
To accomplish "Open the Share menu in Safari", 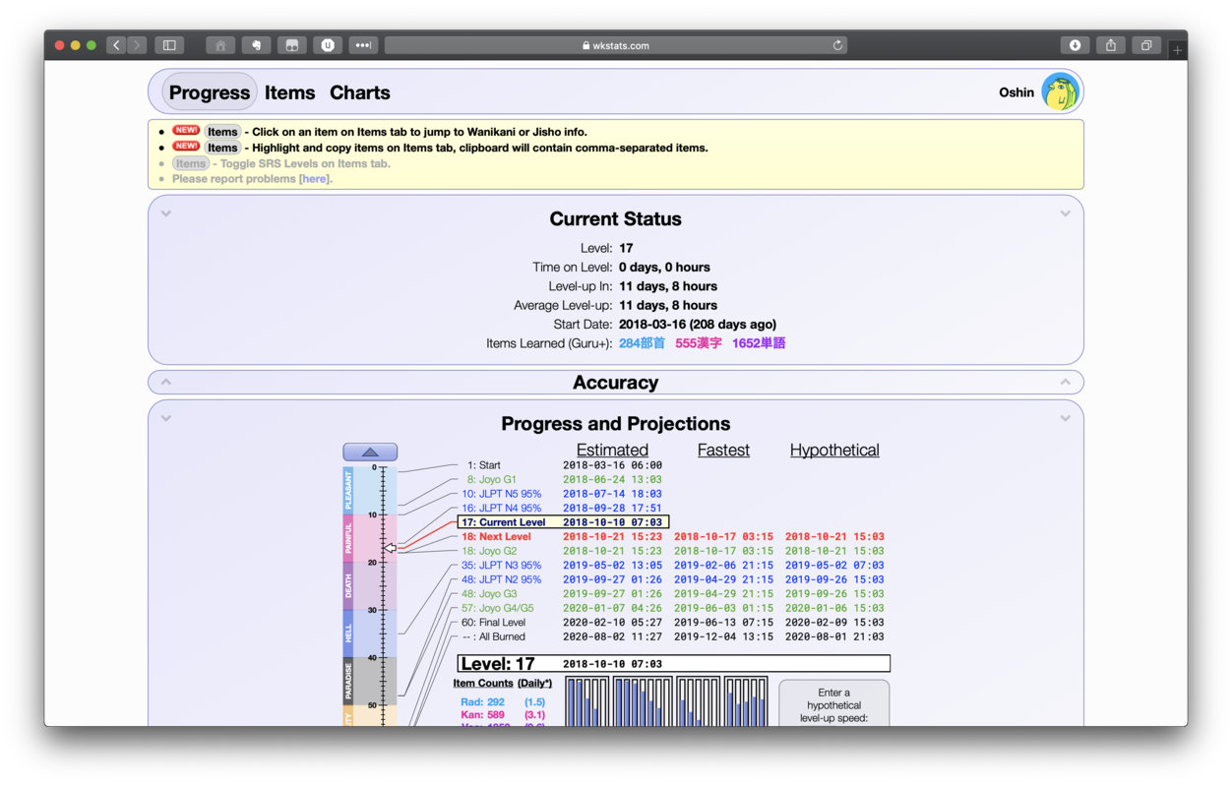I will [1111, 45].
